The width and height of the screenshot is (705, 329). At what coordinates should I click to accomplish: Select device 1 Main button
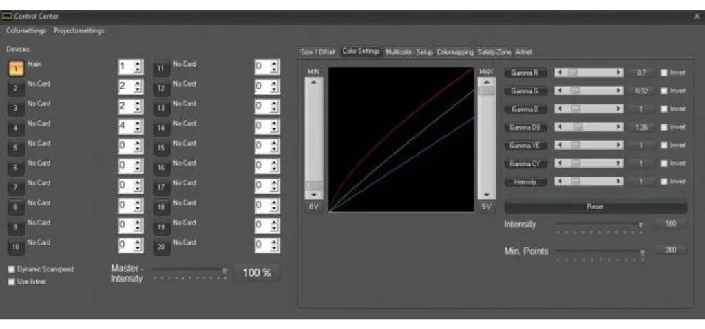17,69
